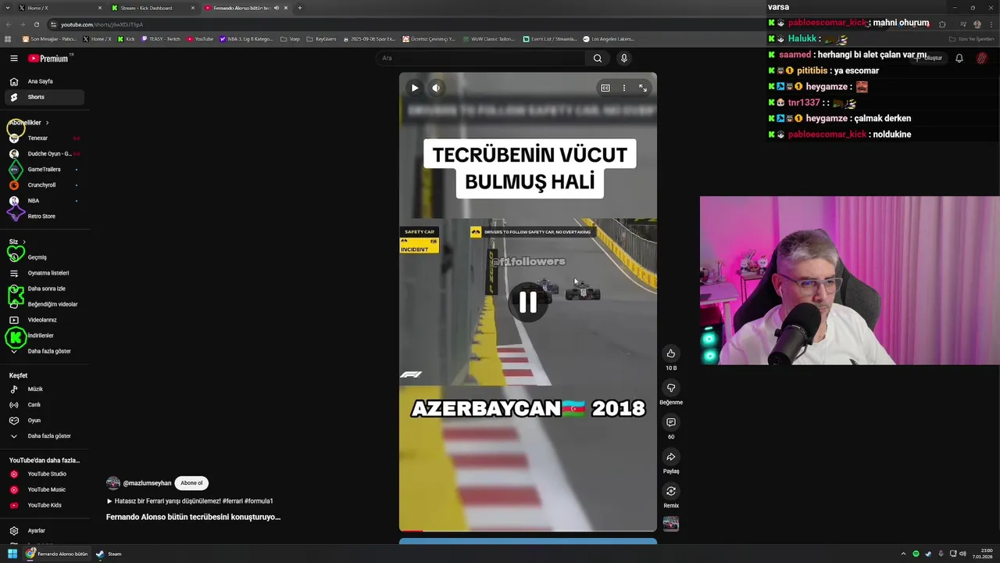Switch to Stream - Kick Dashboard tab
The image size is (1000, 563).
[x=152, y=8]
